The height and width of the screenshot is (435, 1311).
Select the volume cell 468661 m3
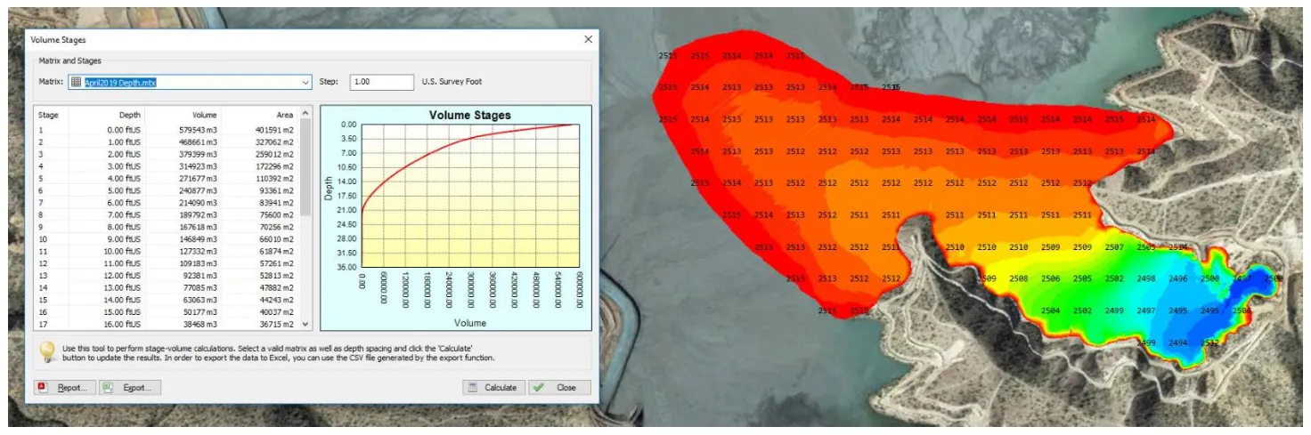[x=198, y=142]
